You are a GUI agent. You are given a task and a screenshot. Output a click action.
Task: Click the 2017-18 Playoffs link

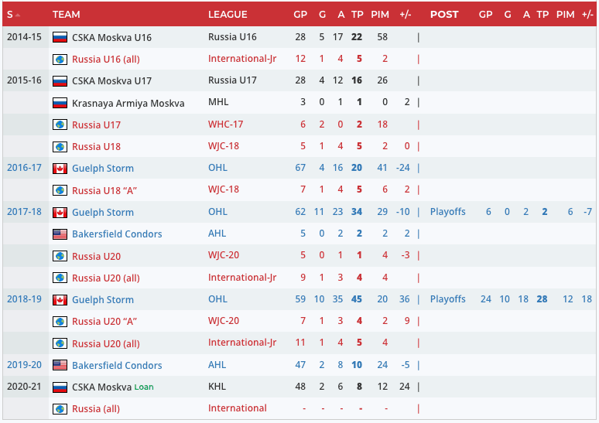coord(448,212)
